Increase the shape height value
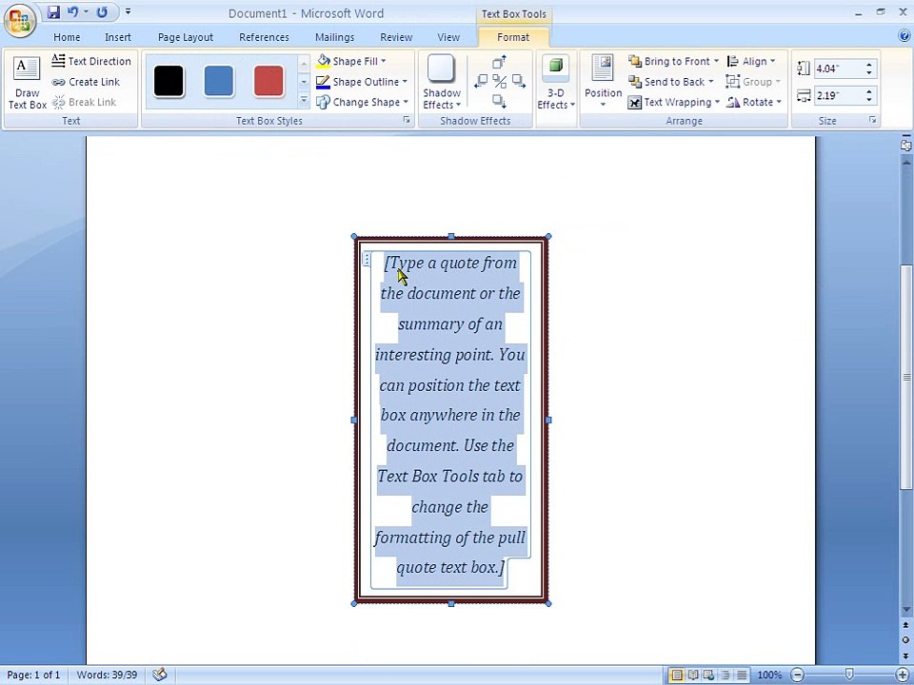The image size is (914, 685). [868, 65]
